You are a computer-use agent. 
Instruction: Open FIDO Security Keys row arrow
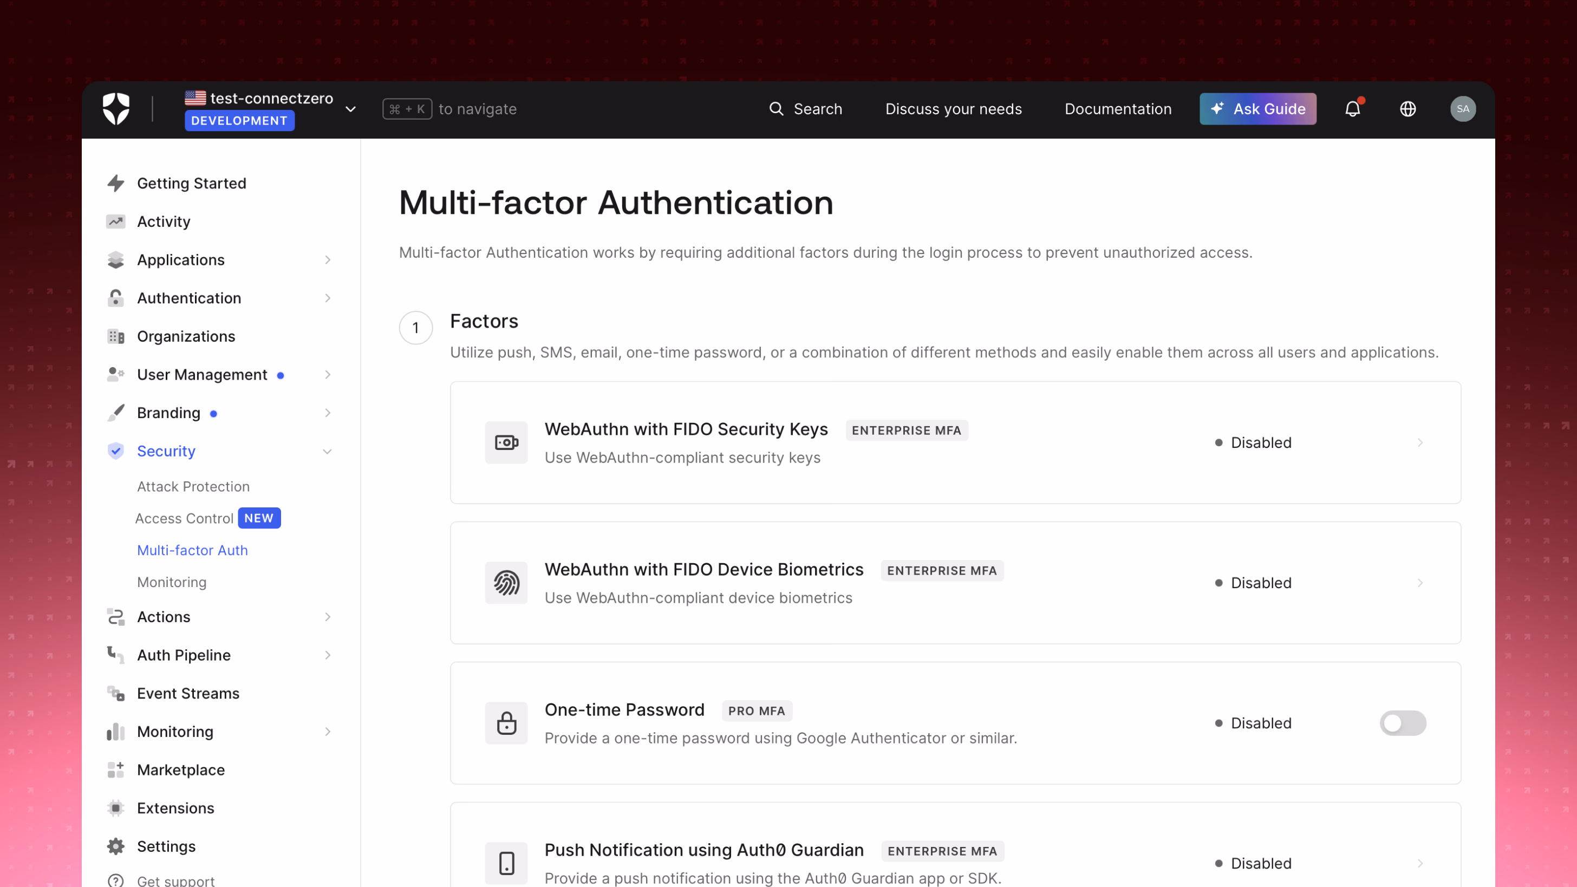[x=1420, y=442]
